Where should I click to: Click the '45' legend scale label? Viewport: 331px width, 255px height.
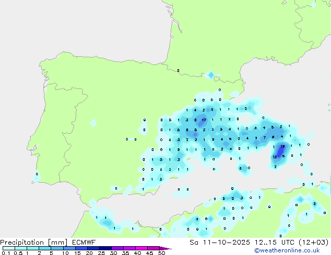[x=149, y=253]
